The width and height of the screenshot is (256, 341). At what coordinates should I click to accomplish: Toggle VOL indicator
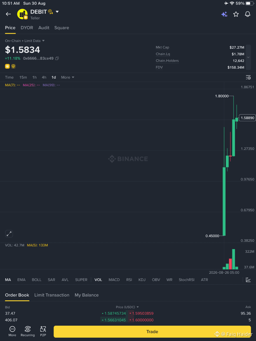(x=98, y=280)
